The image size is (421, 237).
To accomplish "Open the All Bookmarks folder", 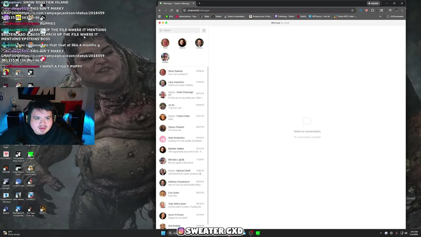I will (x=395, y=16).
